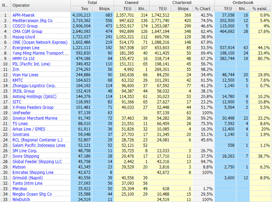Image resolution: width=272 pixels, height=202 pixels.
Task: Open the APM-Maersk operator link
Action: 23,15
